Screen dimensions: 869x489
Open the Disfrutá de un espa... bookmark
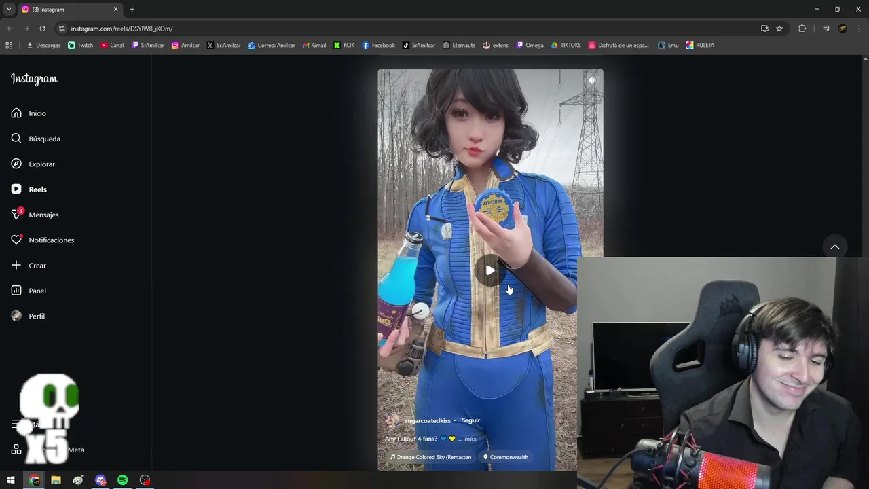(x=618, y=46)
